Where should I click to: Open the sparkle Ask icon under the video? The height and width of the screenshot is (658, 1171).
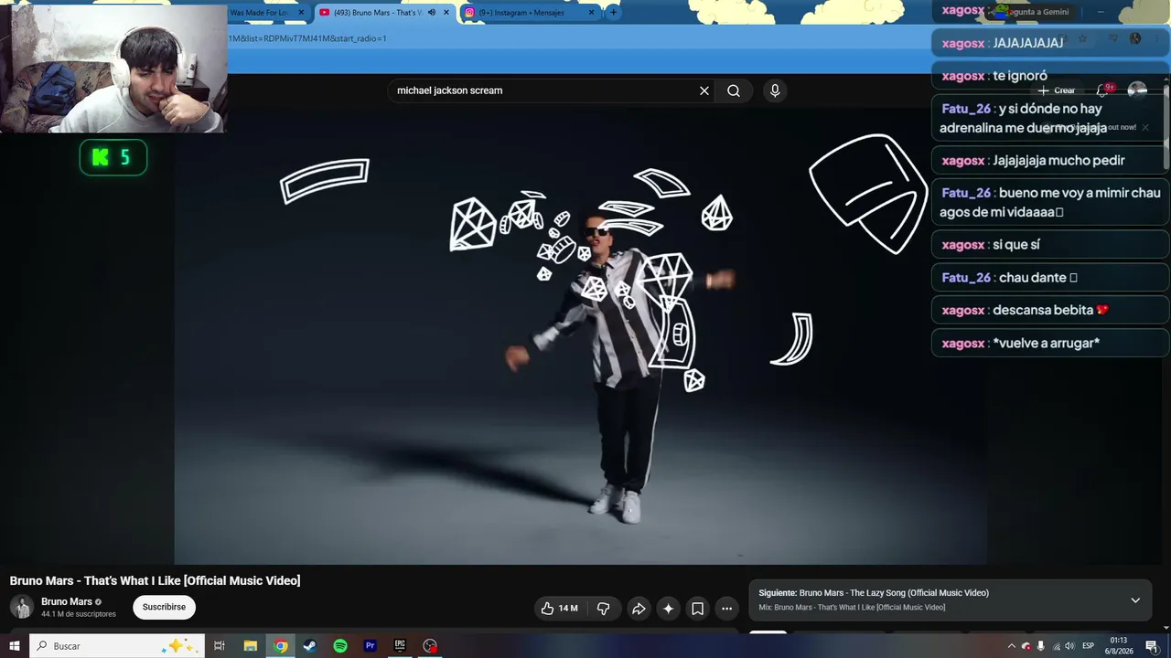pyautogui.click(x=668, y=609)
